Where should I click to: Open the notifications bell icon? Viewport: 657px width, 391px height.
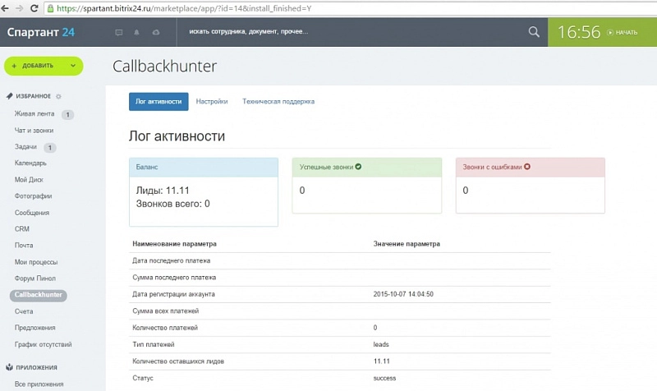(x=137, y=33)
